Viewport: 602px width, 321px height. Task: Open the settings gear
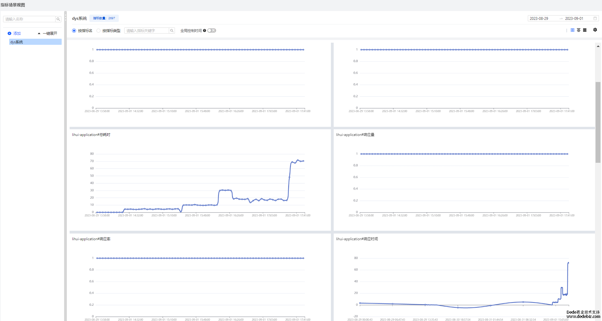[595, 30]
